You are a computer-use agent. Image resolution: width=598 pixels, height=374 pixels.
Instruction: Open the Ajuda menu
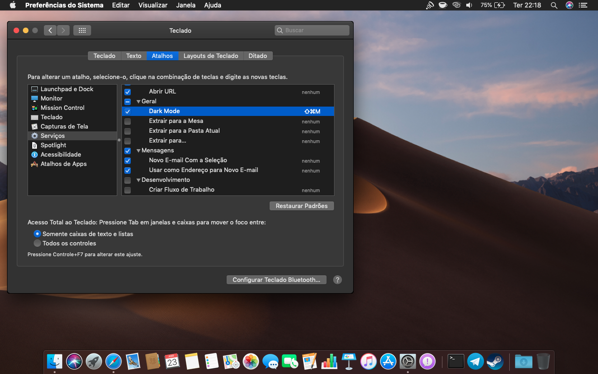coord(213,5)
